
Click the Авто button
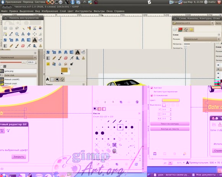[218, 23]
